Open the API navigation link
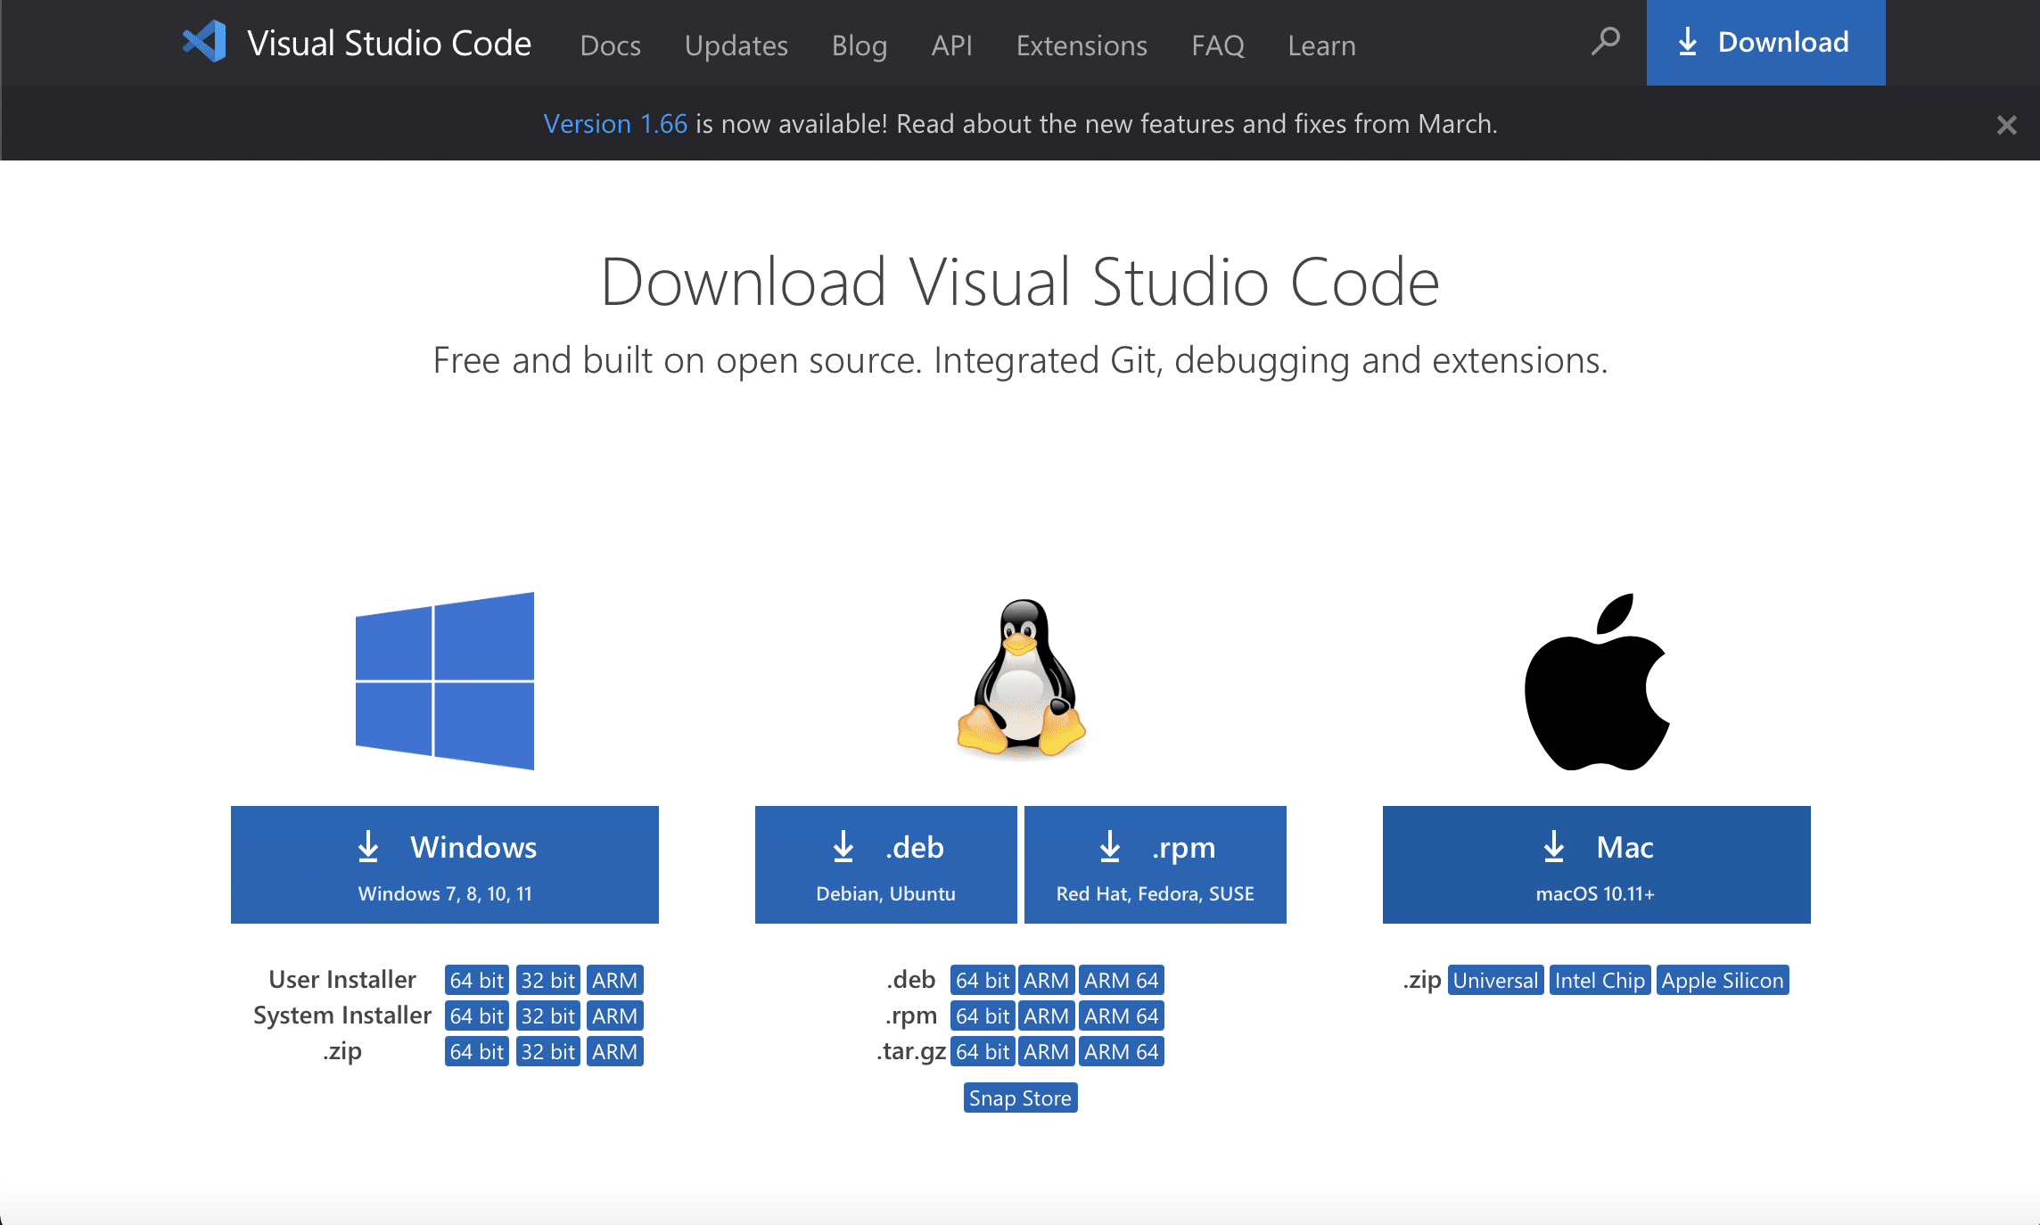Screen dimensions: 2040x1225 [951, 45]
